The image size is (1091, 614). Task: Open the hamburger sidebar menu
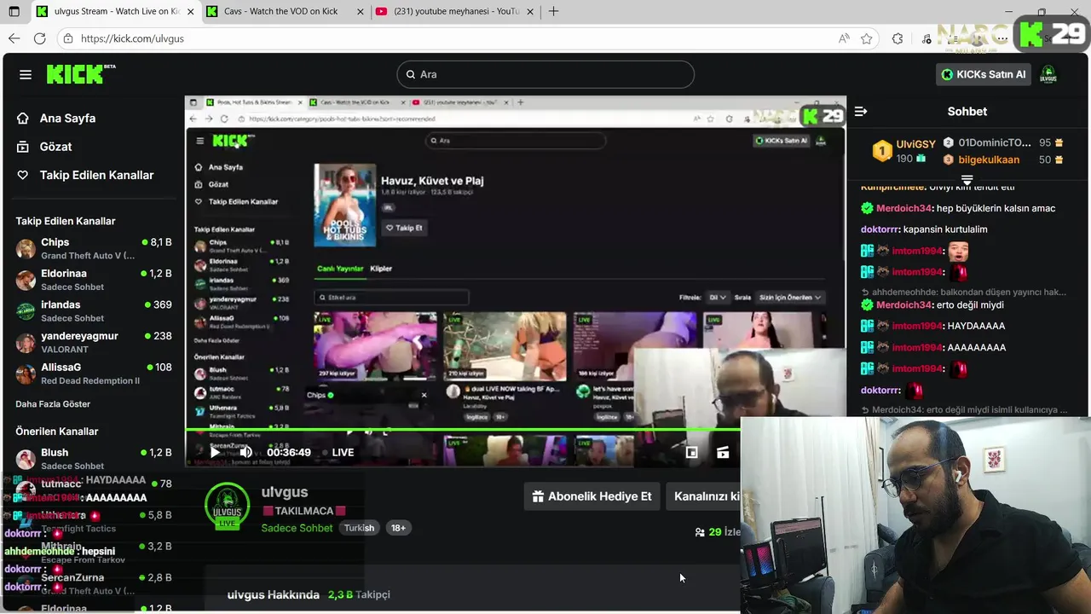(x=26, y=74)
